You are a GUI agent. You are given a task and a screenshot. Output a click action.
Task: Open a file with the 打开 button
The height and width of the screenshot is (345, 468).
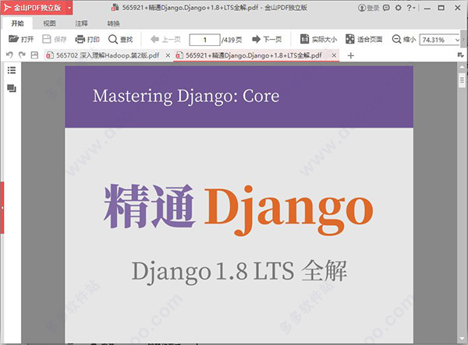(21, 39)
